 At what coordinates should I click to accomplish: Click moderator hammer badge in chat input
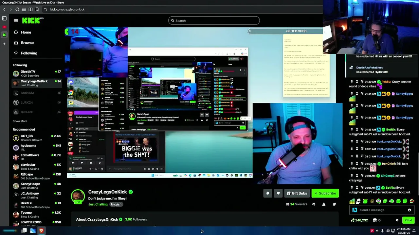tap(355, 210)
